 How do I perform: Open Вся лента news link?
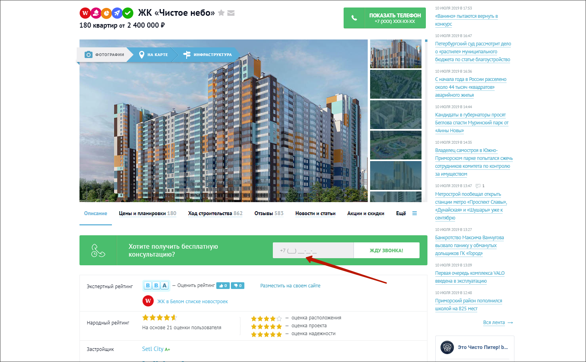[x=498, y=323]
